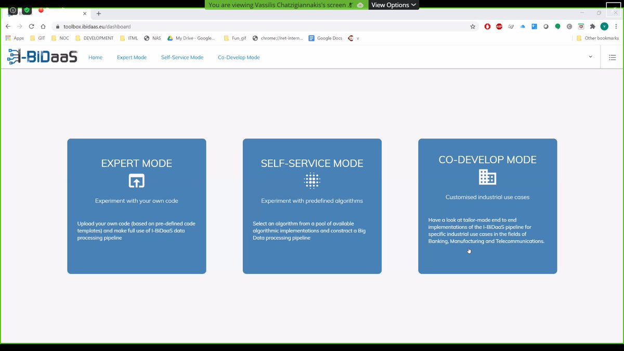The height and width of the screenshot is (351, 624).
Task: Click the Co-Develop Mode building icon
Action: point(487,177)
